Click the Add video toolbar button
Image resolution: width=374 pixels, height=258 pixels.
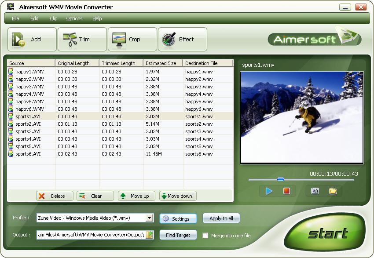pos(32,39)
